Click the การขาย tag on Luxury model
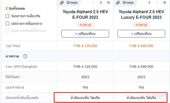Screen dimensions: 170x103 tap(141, 25)
